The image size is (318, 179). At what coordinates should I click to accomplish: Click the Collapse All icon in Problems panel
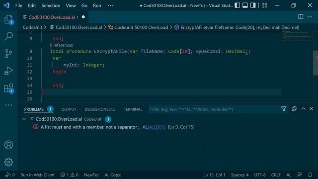pyautogui.click(x=294, y=109)
